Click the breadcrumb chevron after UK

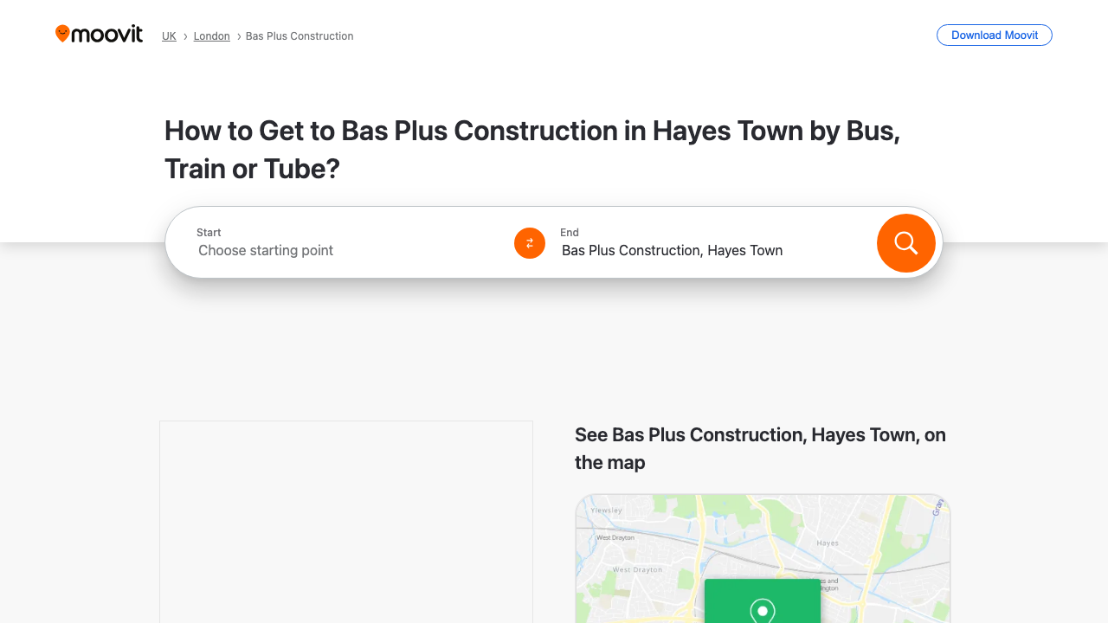click(x=184, y=36)
